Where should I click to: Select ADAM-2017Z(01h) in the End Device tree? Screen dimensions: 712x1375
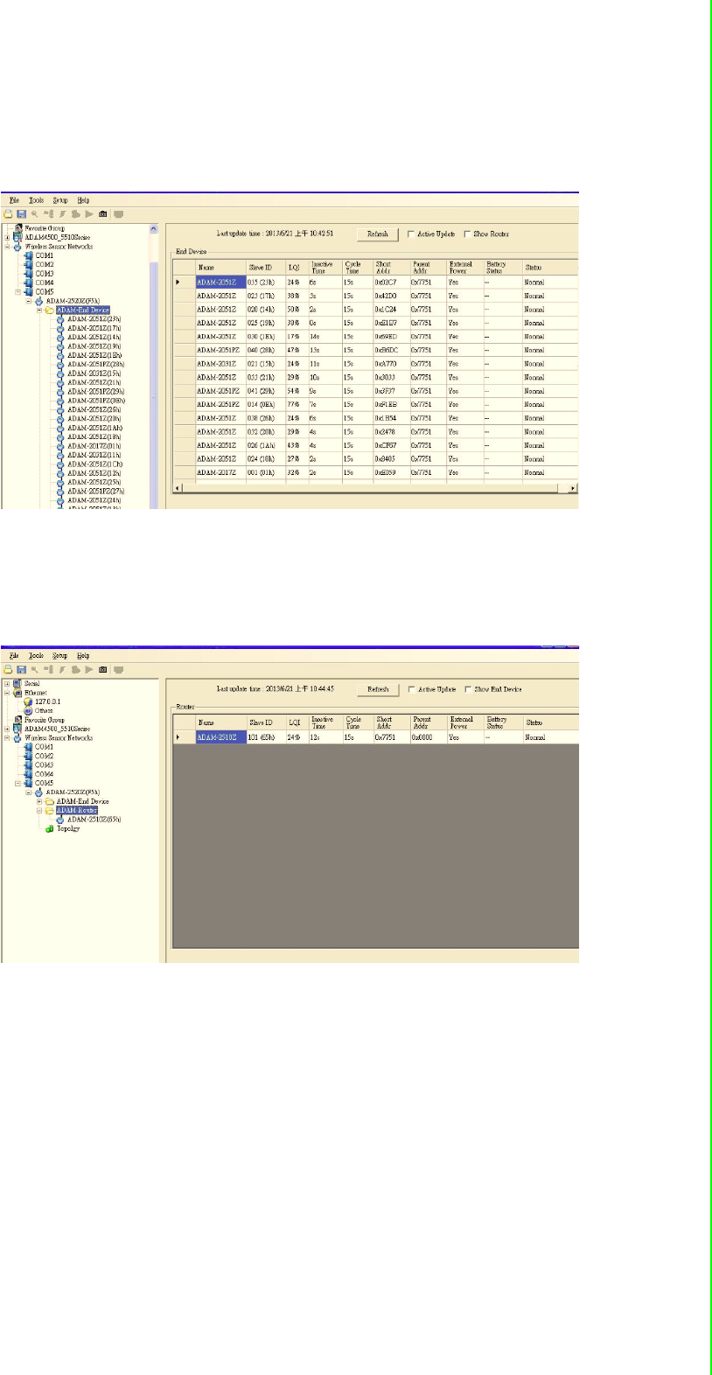tap(94, 446)
